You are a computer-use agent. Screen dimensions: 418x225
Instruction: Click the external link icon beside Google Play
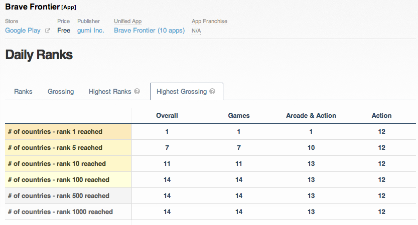[48, 31]
